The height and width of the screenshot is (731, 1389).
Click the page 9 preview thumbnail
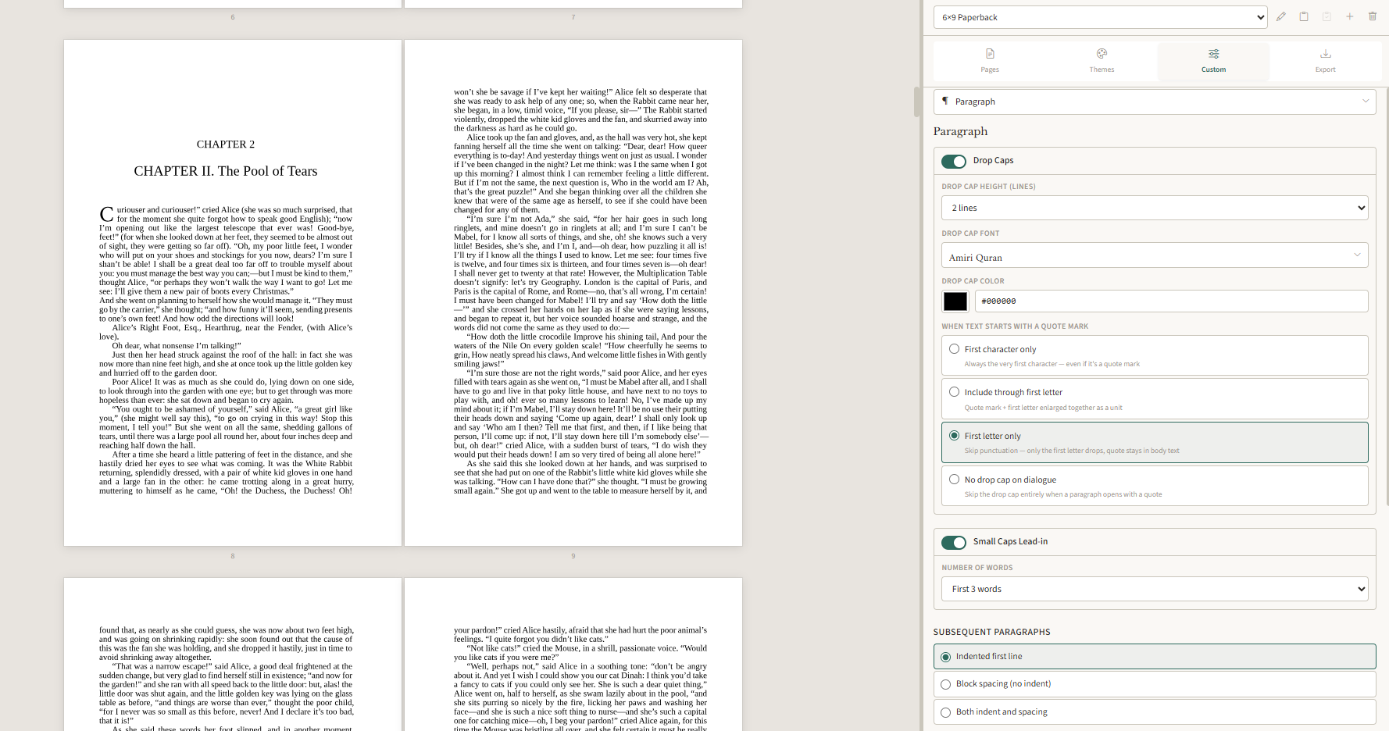(x=573, y=293)
